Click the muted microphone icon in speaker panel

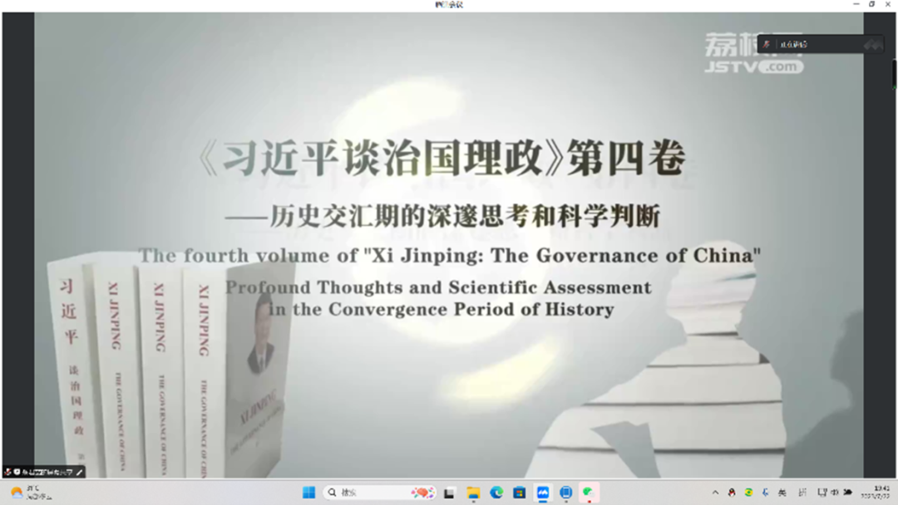767,44
